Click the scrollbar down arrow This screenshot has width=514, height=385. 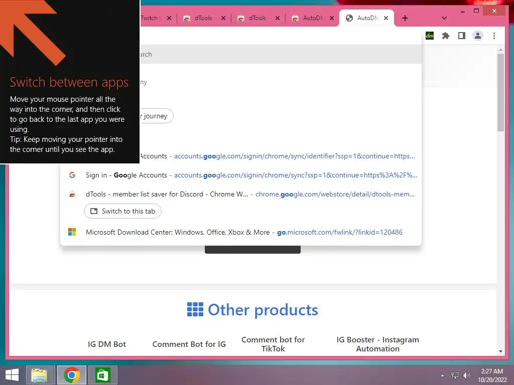pyautogui.click(x=500, y=351)
